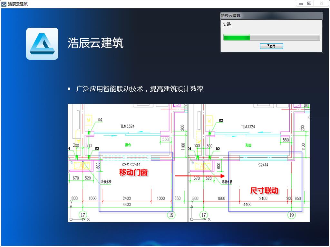
Task: Minimize the 浩辰云建筑 installer window
Action: click(301, 3)
